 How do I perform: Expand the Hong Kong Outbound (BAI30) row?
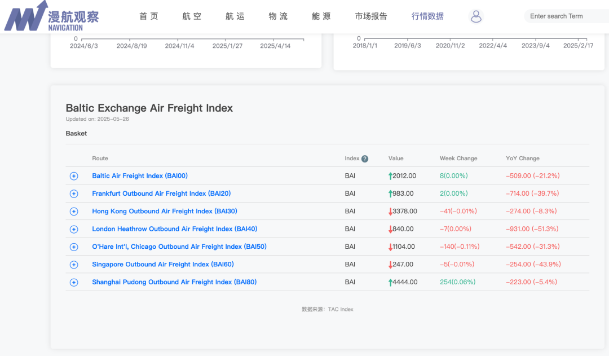74,212
